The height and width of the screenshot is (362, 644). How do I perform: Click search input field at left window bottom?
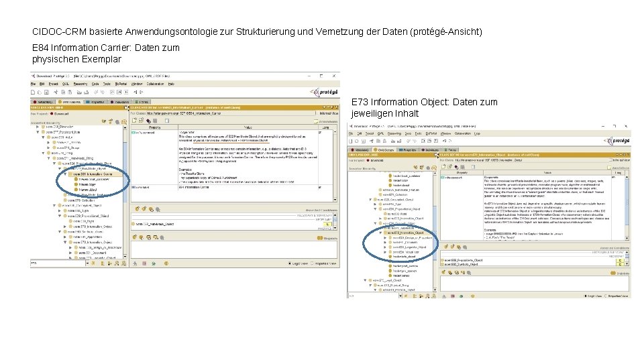tap(58, 263)
